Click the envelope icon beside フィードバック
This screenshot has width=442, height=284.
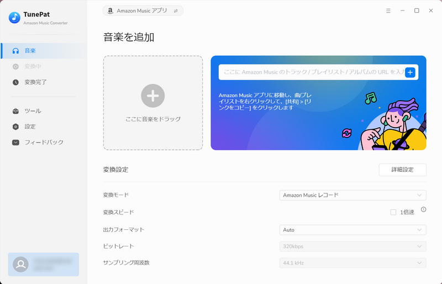pos(15,143)
